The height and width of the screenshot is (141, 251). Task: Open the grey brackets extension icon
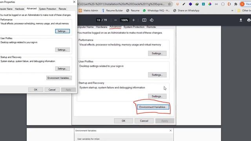coord(216,4)
